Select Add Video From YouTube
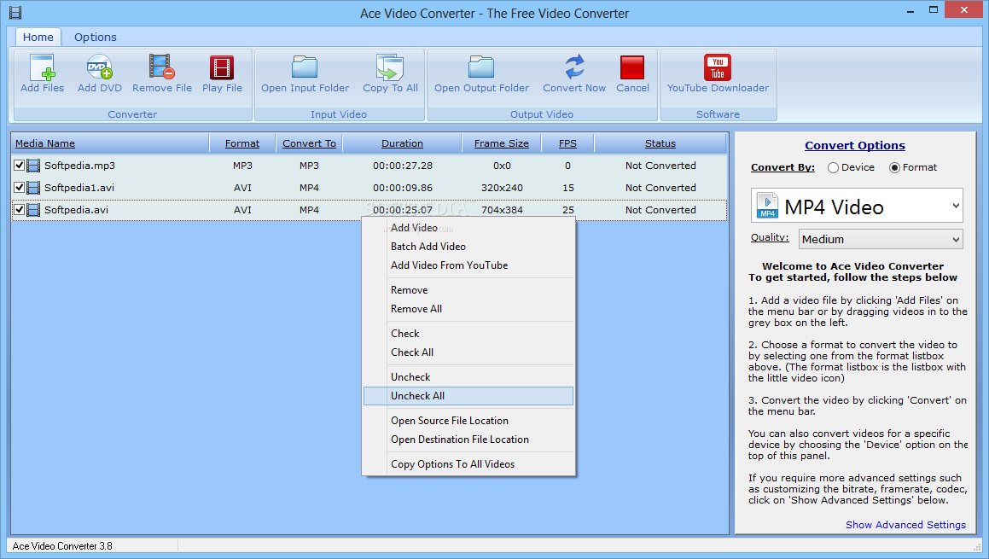Image resolution: width=989 pixels, height=559 pixels. pyautogui.click(x=449, y=265)
